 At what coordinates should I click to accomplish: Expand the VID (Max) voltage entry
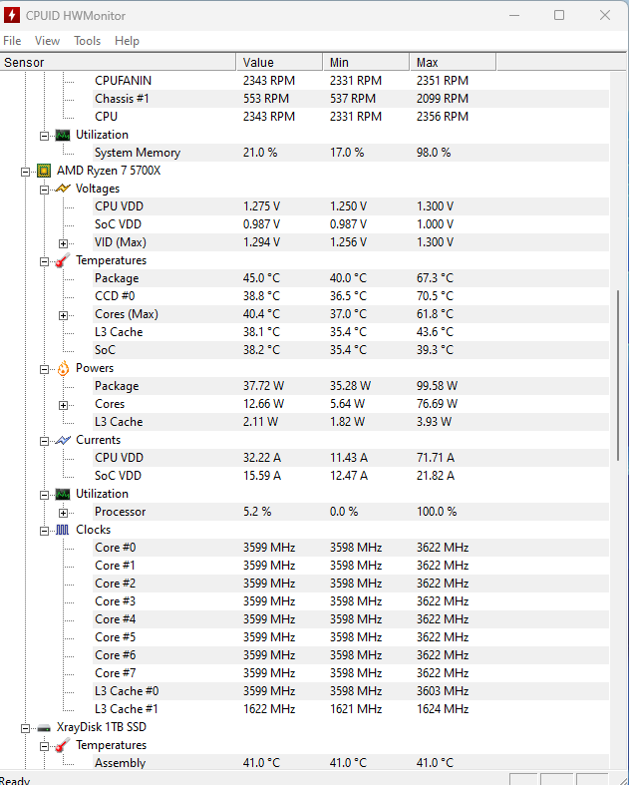click(x=63, y=243)
